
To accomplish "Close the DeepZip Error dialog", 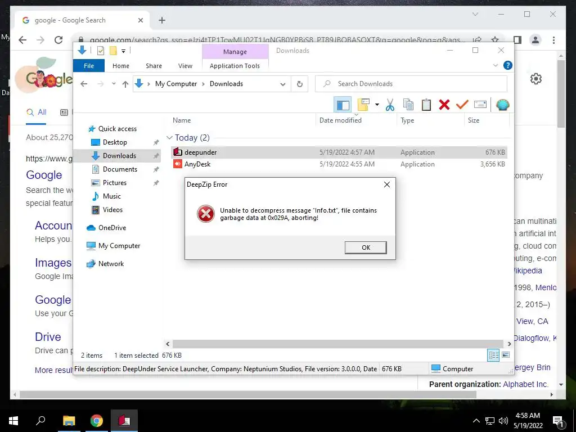I will 387,184.
